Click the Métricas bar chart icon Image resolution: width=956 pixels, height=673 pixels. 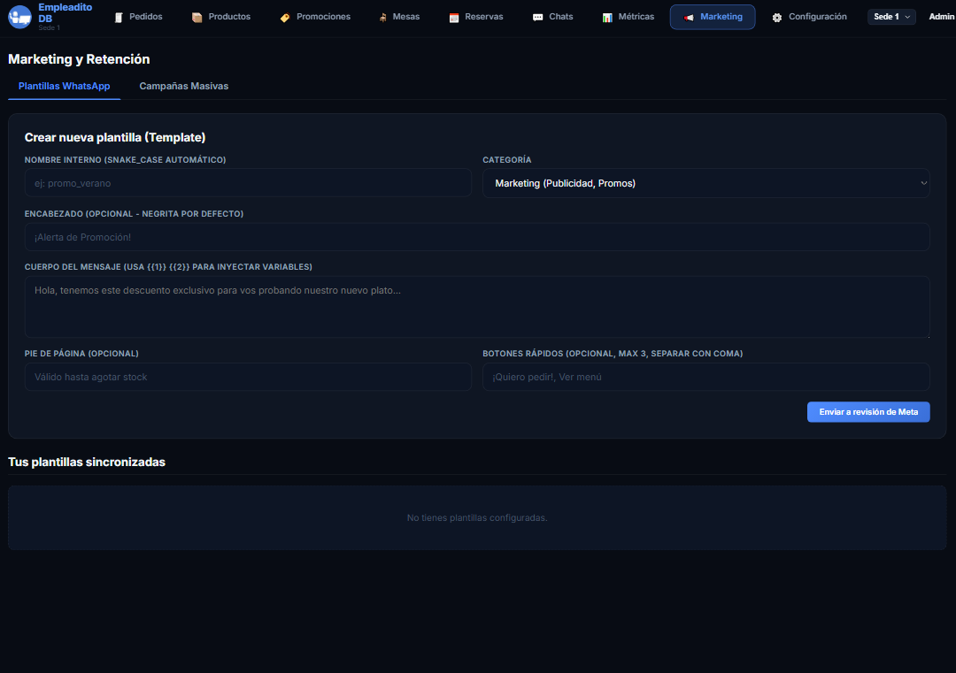(x=607, y=18)
